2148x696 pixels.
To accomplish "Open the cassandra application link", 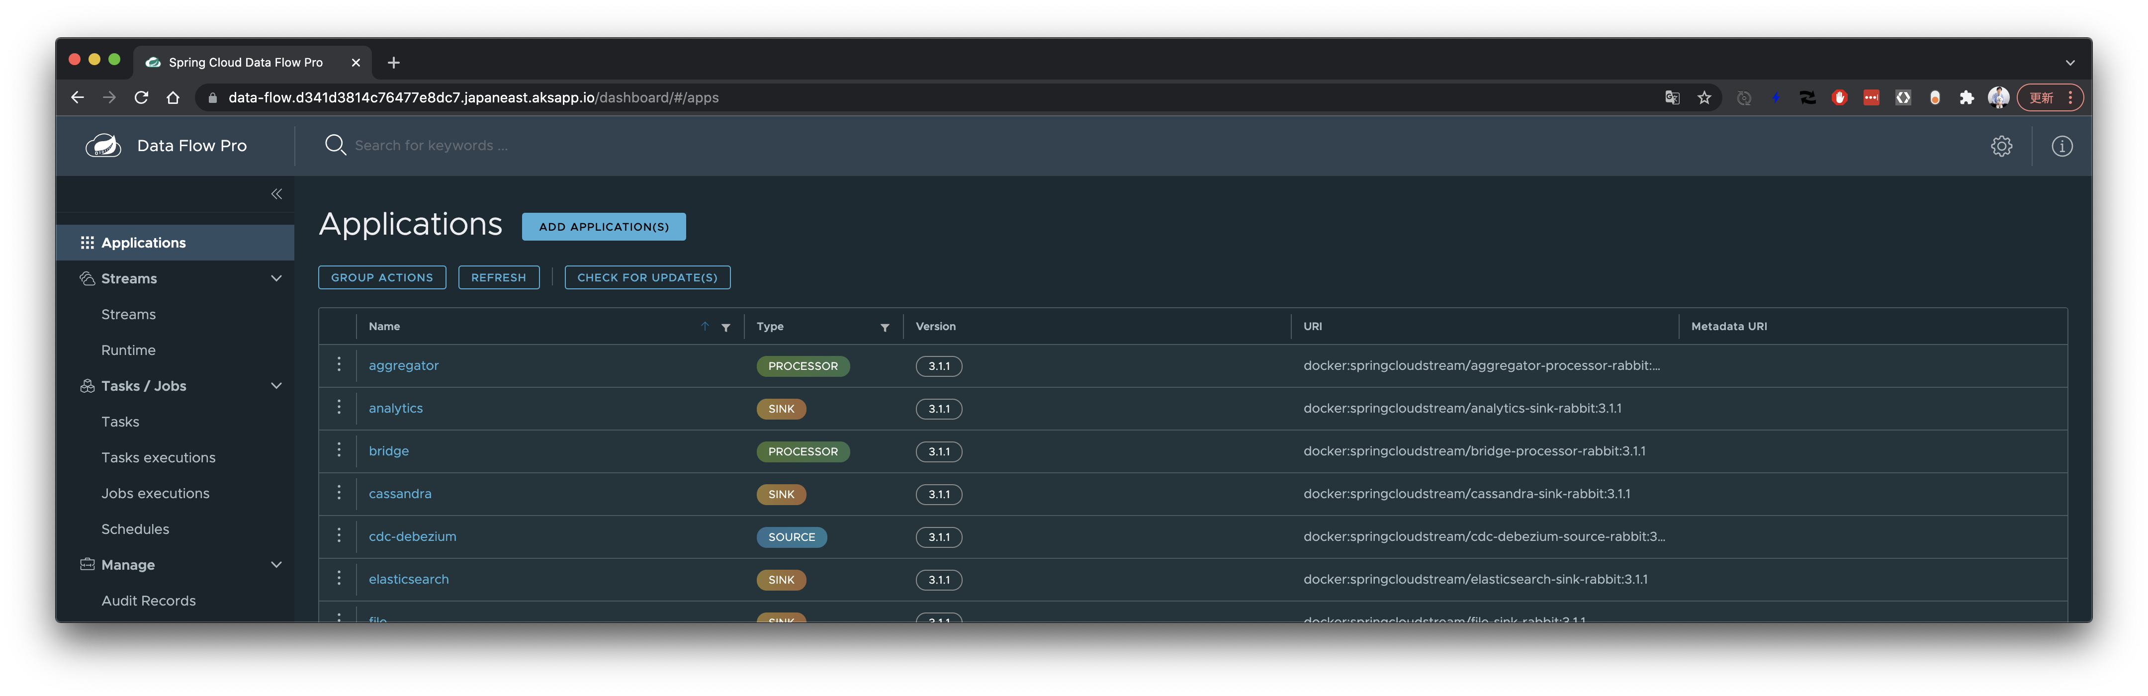I will (400, 494).
